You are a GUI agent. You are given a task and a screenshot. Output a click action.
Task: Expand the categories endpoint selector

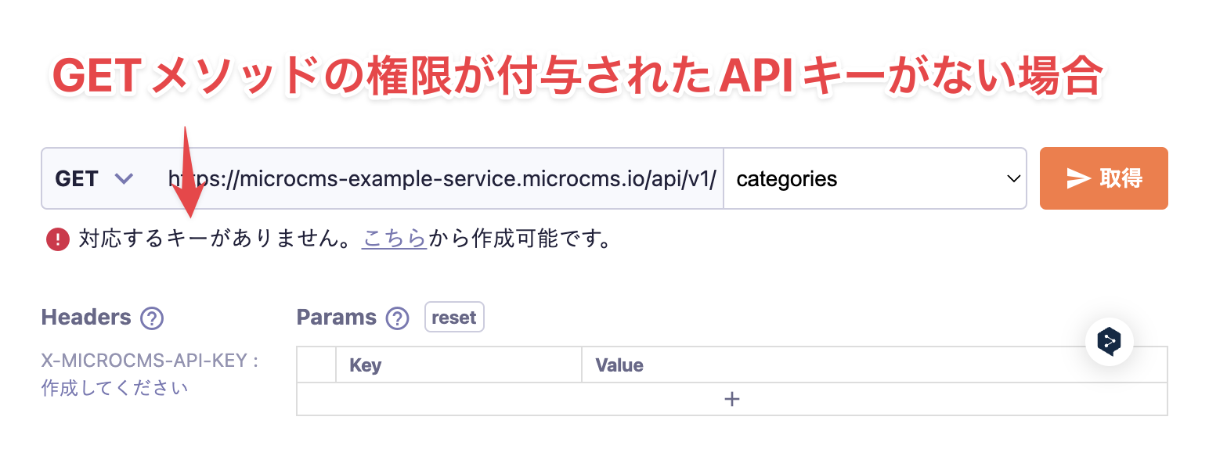pos(875,178)
